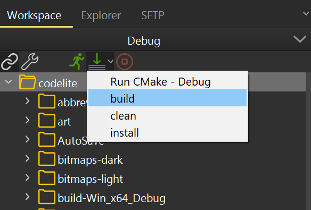
Task: Click the codelite root folder icon
Action: click(28, 82)
